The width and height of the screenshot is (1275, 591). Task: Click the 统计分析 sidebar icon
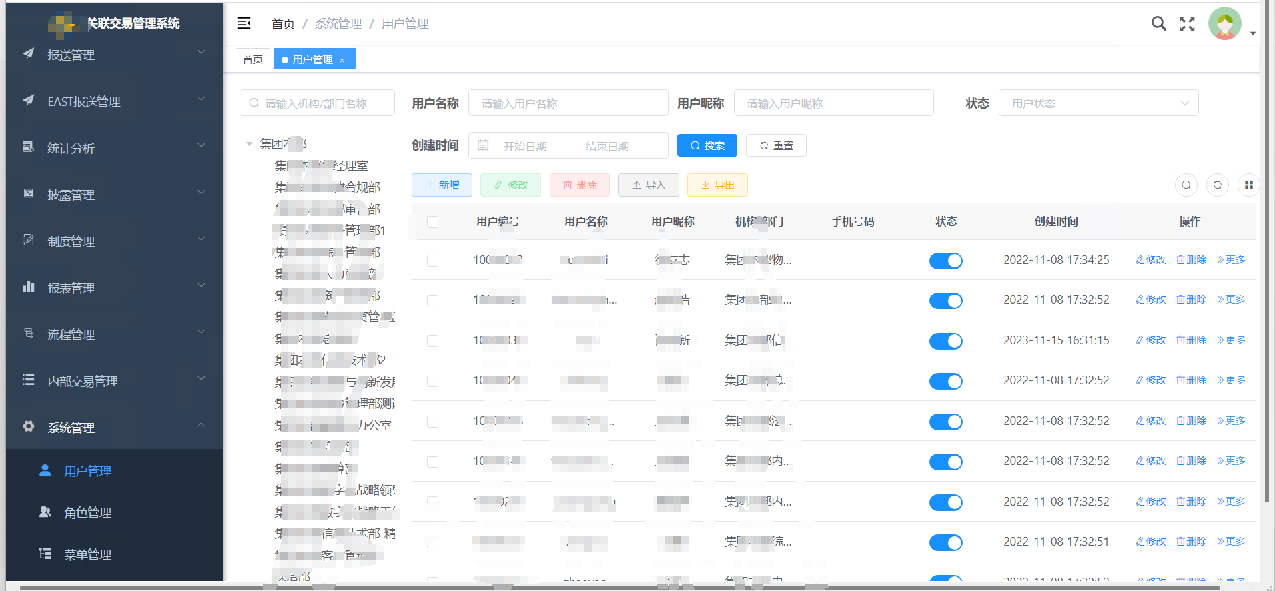coord(28,147)
